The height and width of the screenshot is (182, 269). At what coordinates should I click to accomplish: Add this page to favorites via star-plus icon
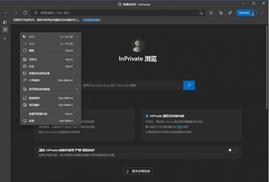point(201,13)
